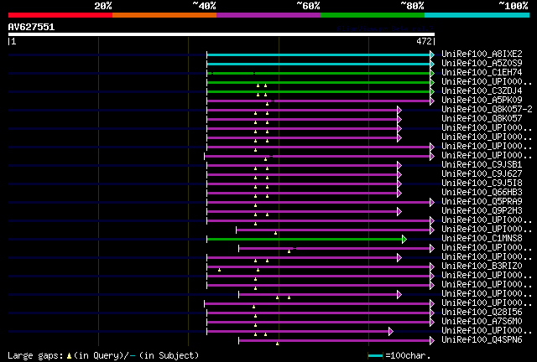Screen dimensions: 537x362
Task: Open hit UniRef100_C3ZDJ4
Action: click(482, 90)
